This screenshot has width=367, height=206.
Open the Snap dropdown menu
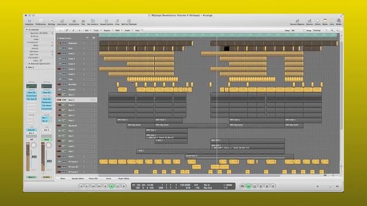pos(298,30)
